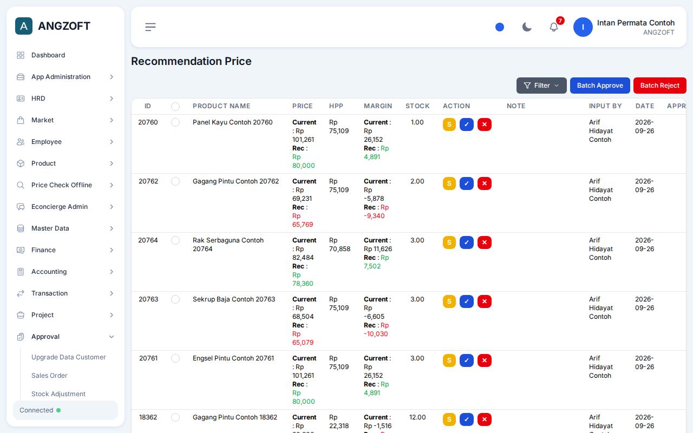Approve recommendation for ID 20760
Viewport: 693px width, 433px height.
467,124
